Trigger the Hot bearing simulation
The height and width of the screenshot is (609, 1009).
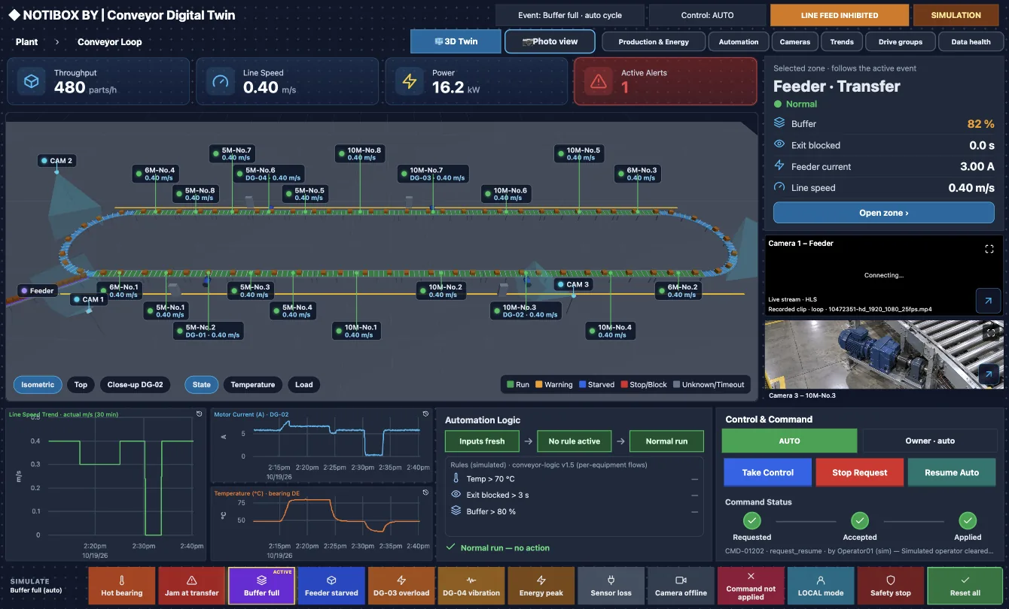pos(121,586)
